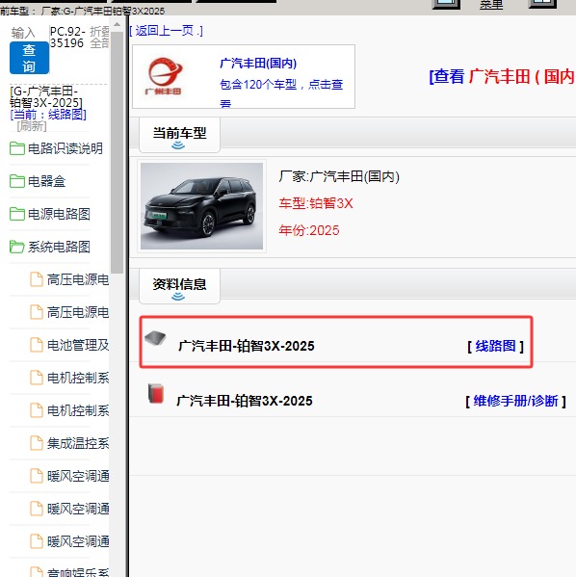Screen dimensions: 576x577
Task: Open the 电池管理及 document icon
Action: click(x=37, y=345)
